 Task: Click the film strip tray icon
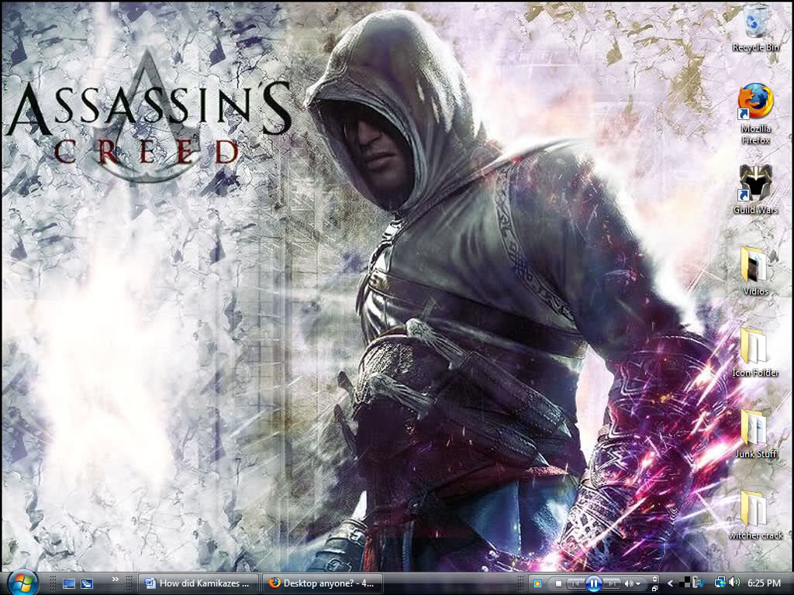tap(698, 583)
